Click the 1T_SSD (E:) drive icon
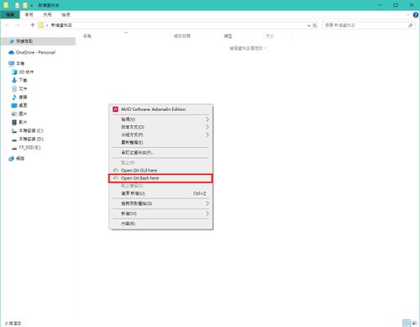Screen dimensions: 420x327 click(14, 148)
